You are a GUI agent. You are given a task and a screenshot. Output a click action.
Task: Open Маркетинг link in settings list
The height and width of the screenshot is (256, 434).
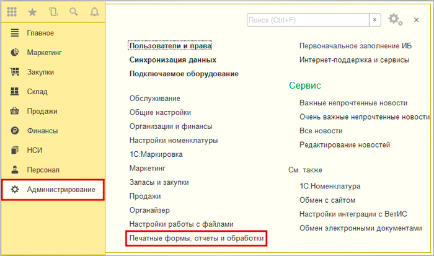(148, 168)
